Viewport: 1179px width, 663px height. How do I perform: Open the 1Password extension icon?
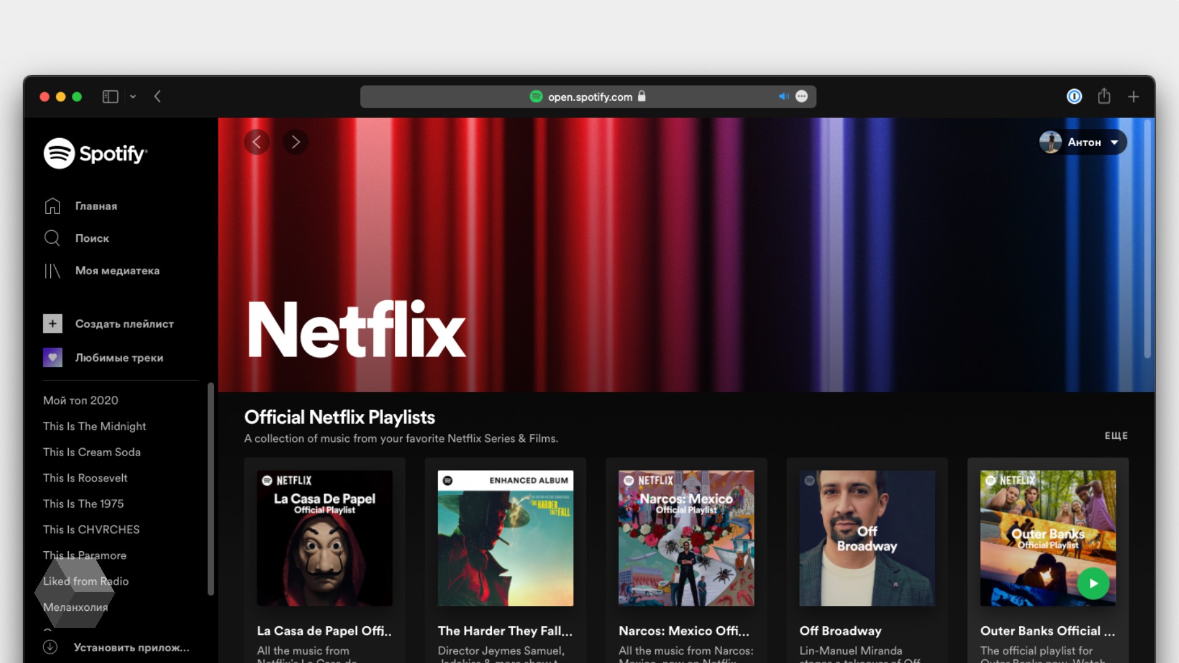[1074, 96]
